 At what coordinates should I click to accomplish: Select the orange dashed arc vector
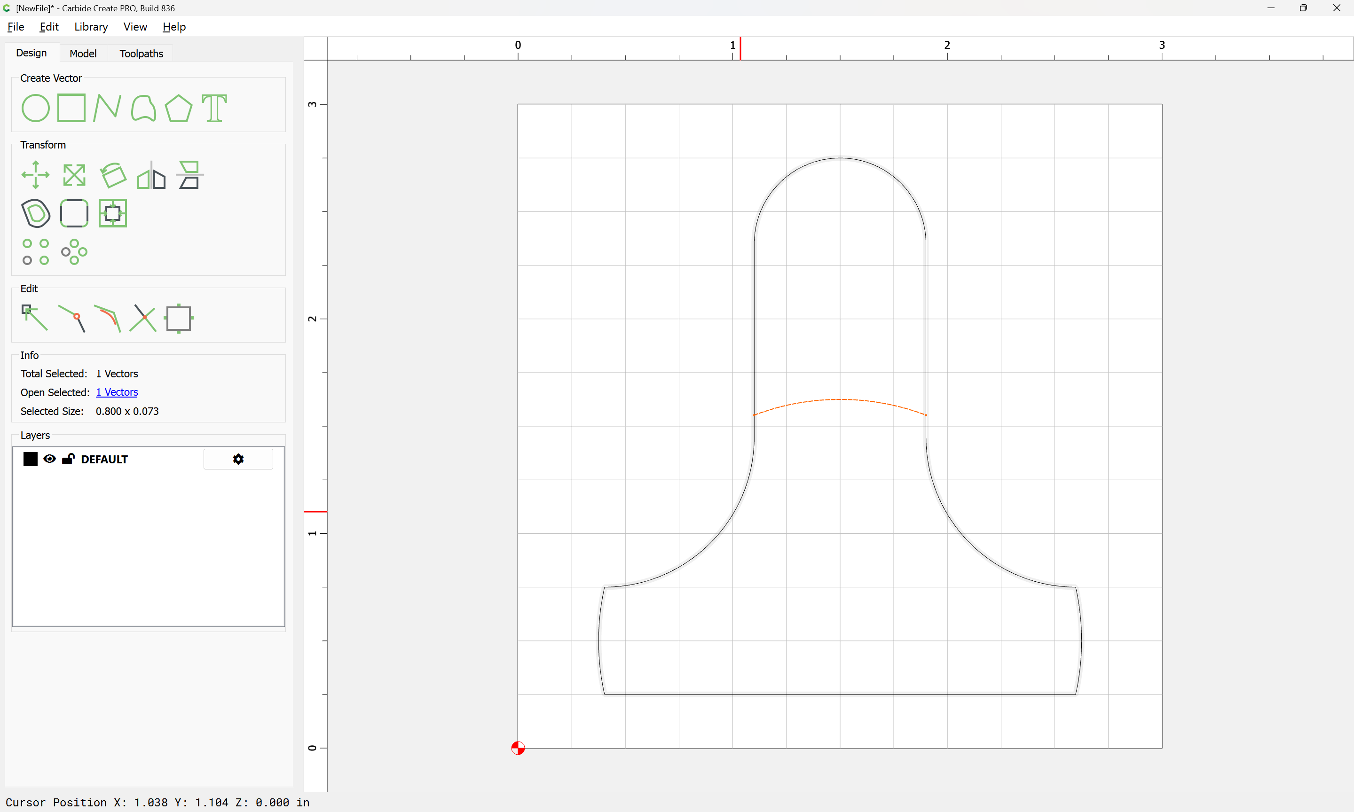(840, 400)
